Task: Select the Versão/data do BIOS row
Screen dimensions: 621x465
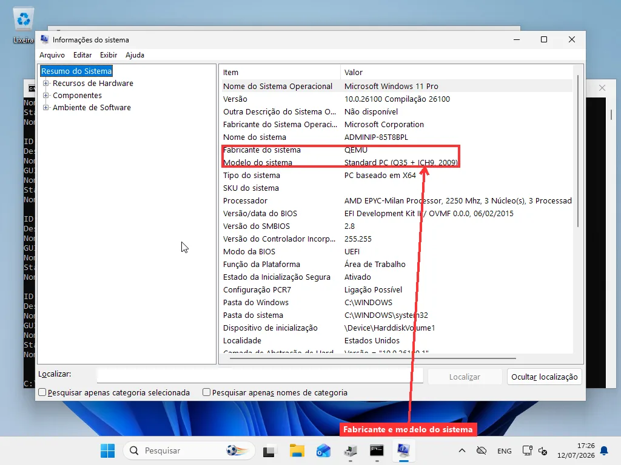Action: click(396, 214)
